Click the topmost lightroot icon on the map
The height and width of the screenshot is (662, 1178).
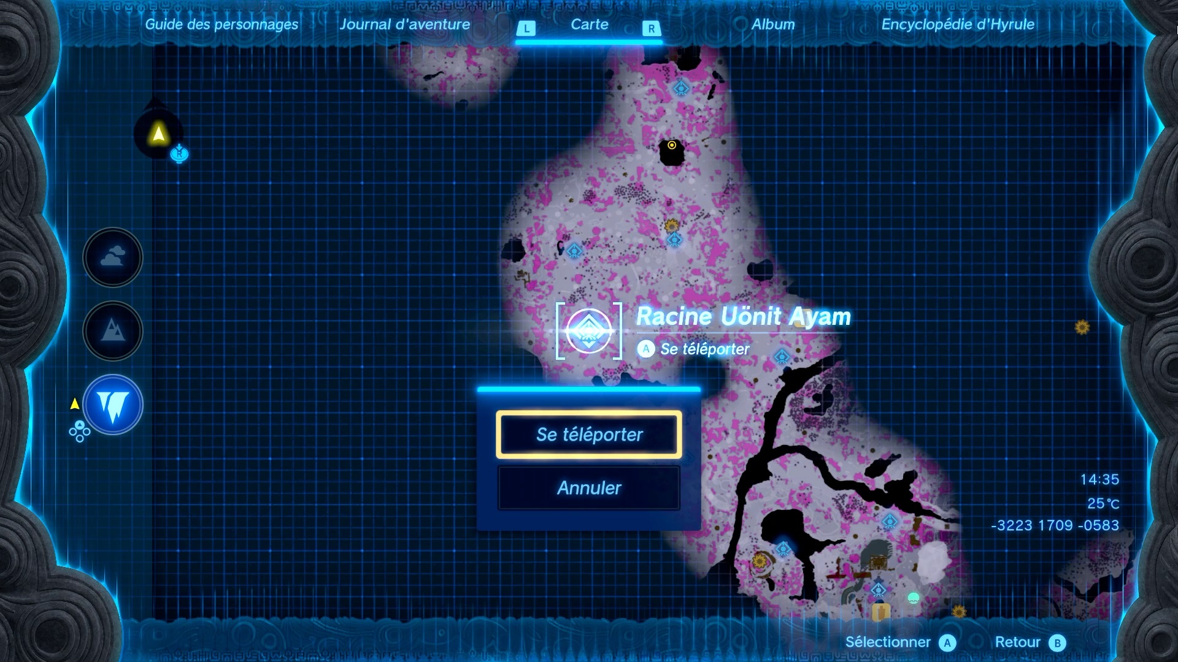pyautogui.click(x=681, y=89)
